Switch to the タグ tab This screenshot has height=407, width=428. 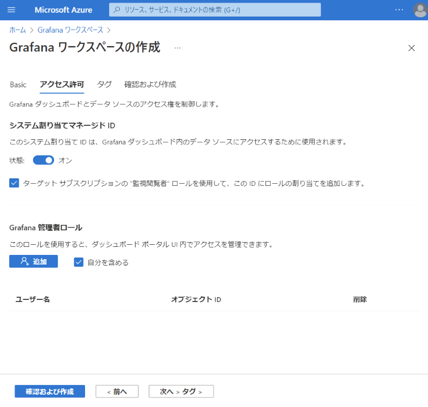pos(104,85)
